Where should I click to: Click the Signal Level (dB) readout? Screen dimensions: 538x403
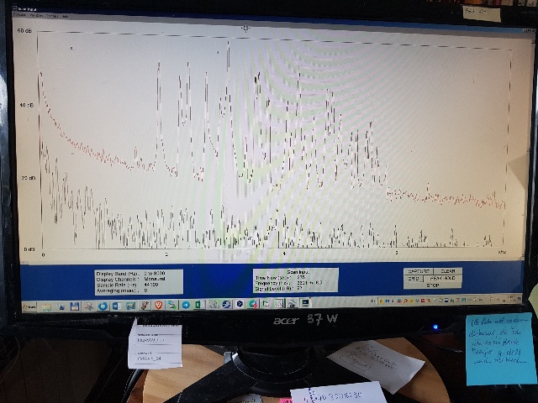tap(279, 289)
